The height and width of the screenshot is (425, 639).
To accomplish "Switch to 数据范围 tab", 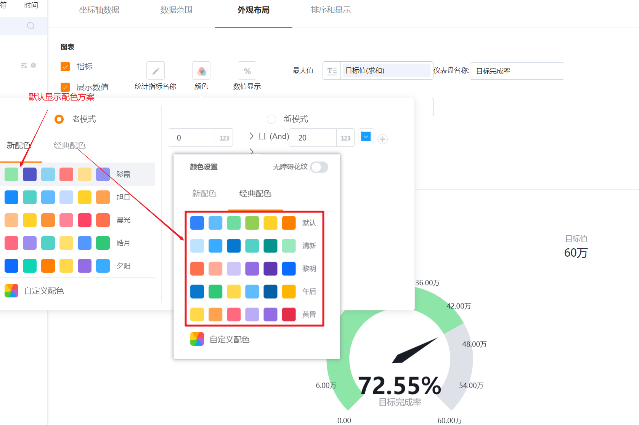I will (x=177, y=10).
